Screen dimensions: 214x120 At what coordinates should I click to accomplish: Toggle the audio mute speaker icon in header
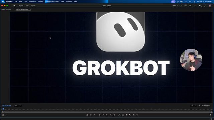pos(200,6)
